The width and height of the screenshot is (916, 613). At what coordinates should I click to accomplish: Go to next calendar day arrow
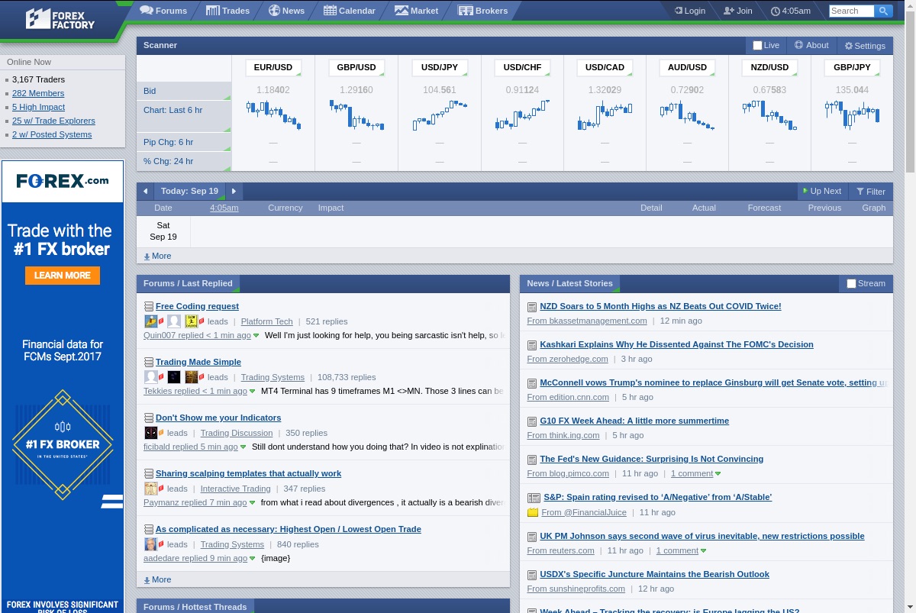click(x=234, y=191)
